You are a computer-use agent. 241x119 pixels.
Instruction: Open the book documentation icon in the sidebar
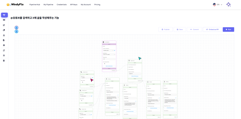pyautogui.click(x=4, y=20)
